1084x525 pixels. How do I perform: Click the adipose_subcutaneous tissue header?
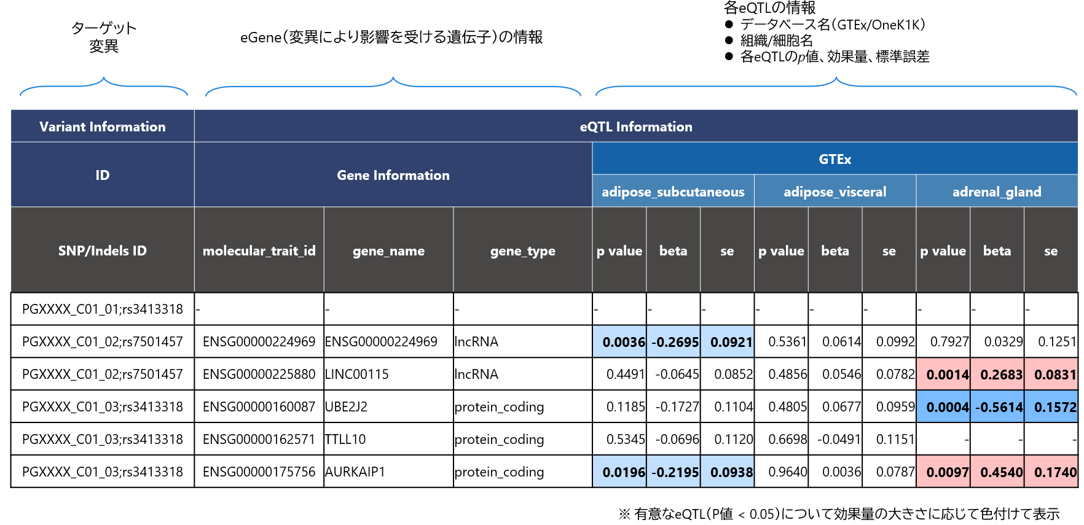click(x=674, y=192)
